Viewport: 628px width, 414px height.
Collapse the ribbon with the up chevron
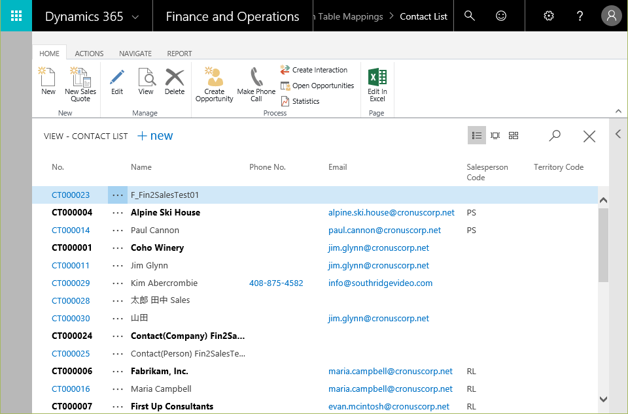(x=618, y=111)
